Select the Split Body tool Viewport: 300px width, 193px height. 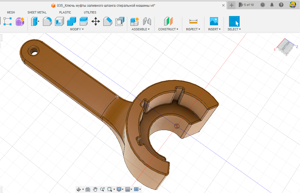click(84, 21)
